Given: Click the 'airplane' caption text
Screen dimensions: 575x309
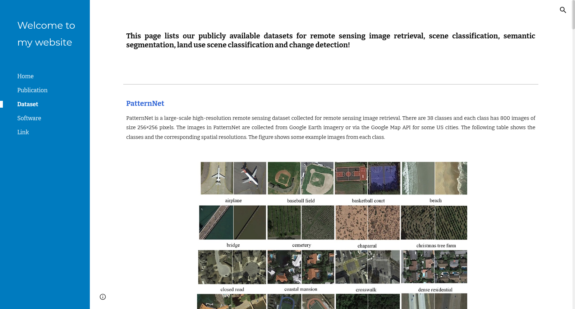Looking at the screenshot, I should click(x=233, y=201).
